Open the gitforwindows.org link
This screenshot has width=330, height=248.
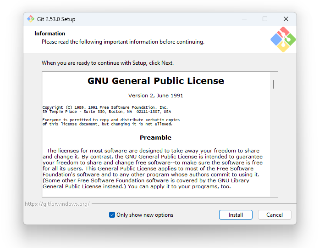click(57, 204)
